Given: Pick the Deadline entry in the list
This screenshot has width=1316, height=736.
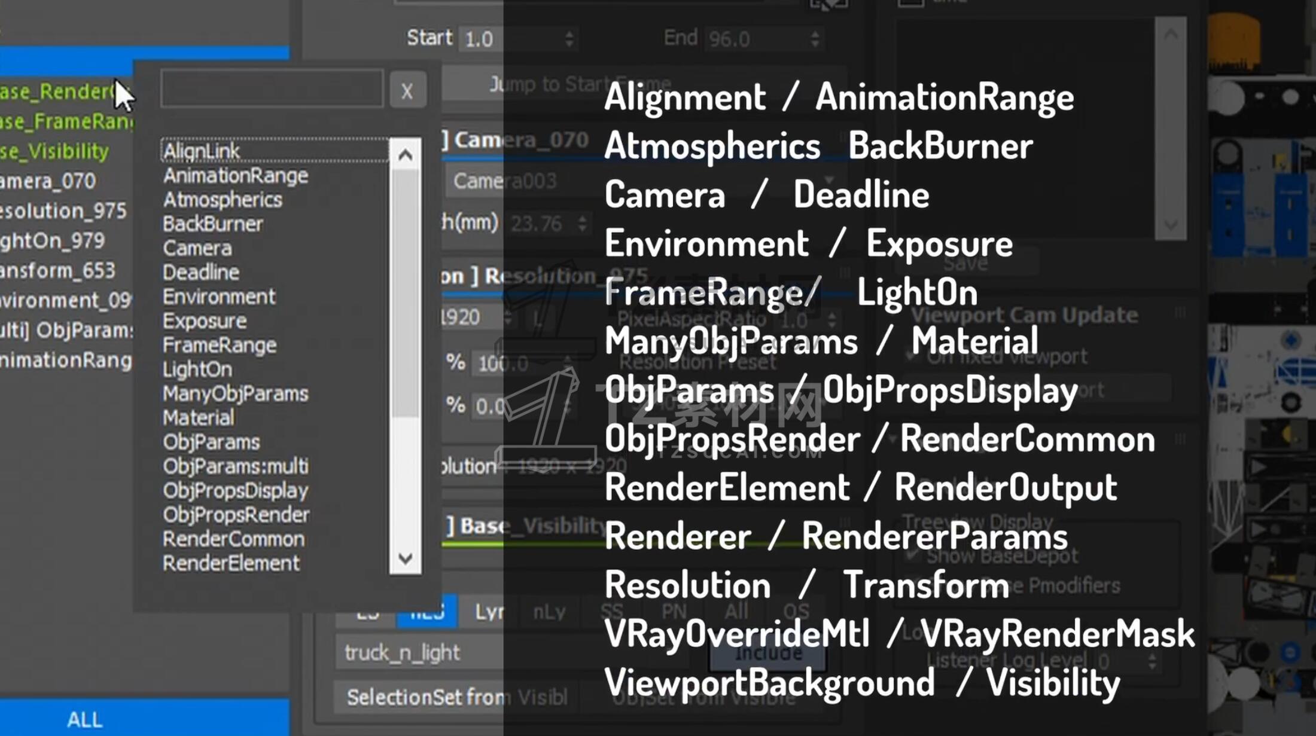Looking at the screenshot, I should pos(201,272).
